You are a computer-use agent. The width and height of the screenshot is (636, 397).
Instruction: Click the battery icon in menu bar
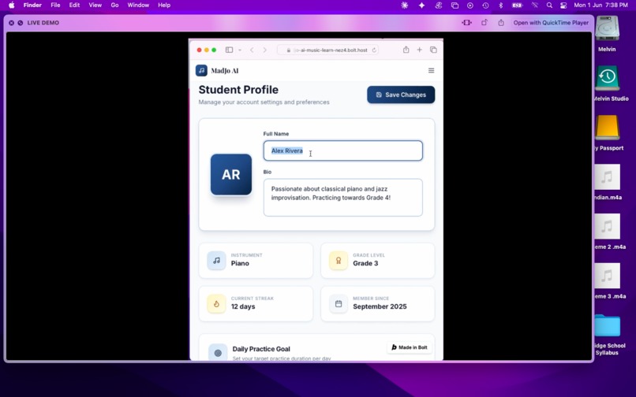(x=517, y=6)
